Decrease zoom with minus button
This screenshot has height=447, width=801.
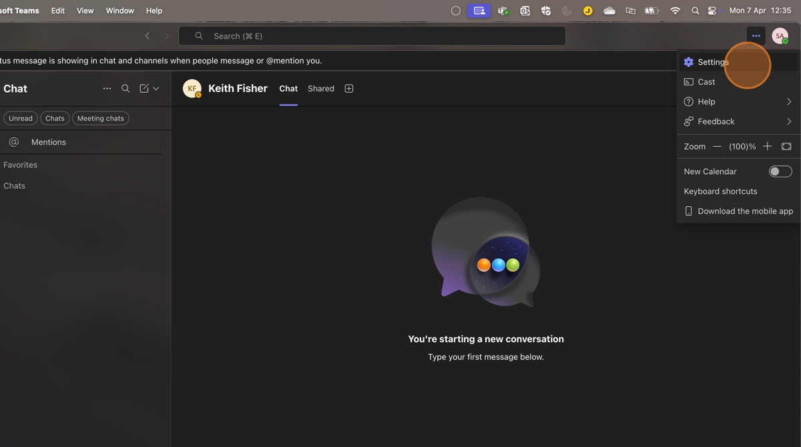(717, 146)
